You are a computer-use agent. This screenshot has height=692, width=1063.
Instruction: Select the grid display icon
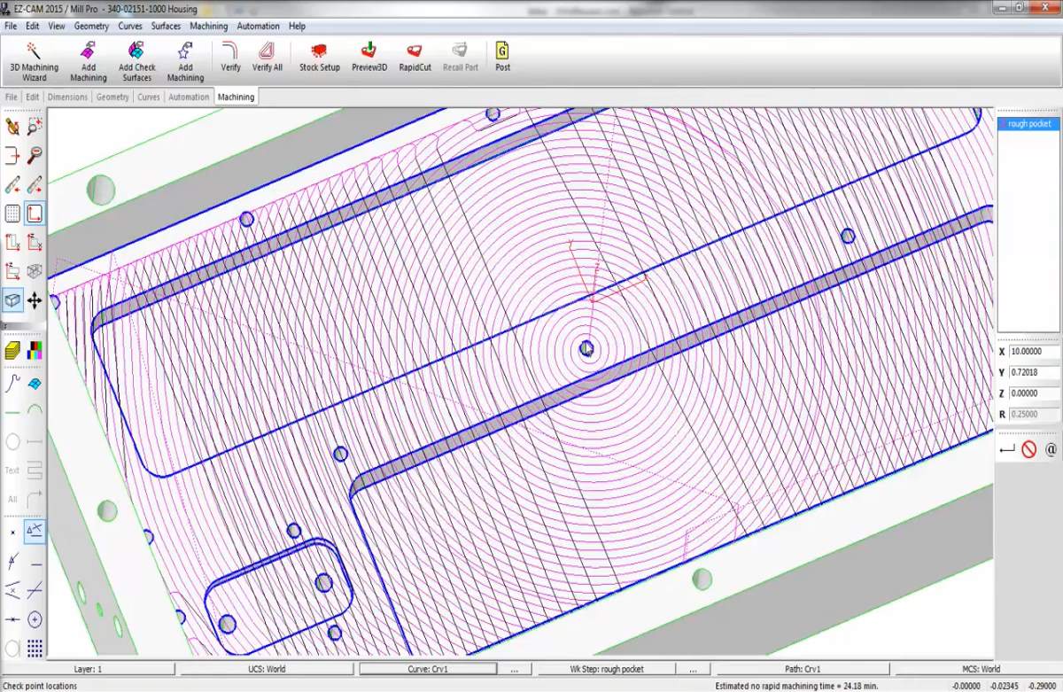pos(12,214)
